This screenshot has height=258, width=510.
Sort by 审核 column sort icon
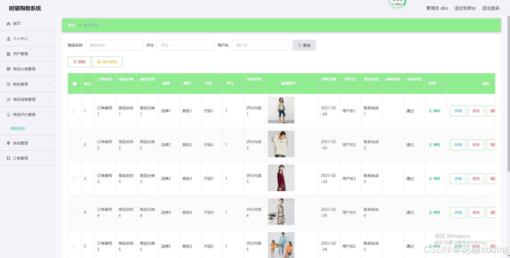(439, 83)
